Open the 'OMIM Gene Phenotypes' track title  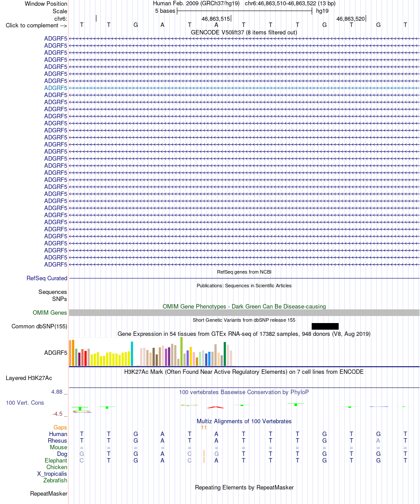coord(244,307)
